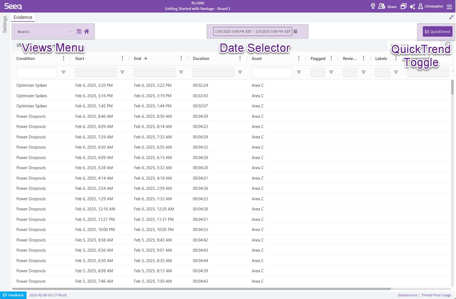Viewport: 456px width, 299px height.
Task: Click the filter icon under Condition column
Action: [x=63, y=72]
